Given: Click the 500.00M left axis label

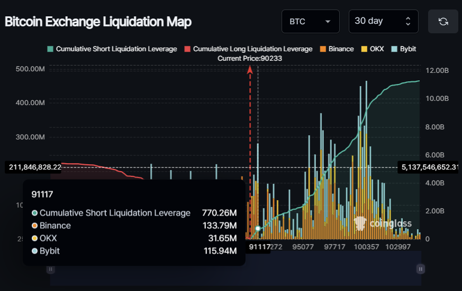Looking at the screenshot, I should click(30, 69).
